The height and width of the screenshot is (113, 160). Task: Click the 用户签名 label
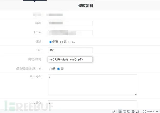click(36, 77)
